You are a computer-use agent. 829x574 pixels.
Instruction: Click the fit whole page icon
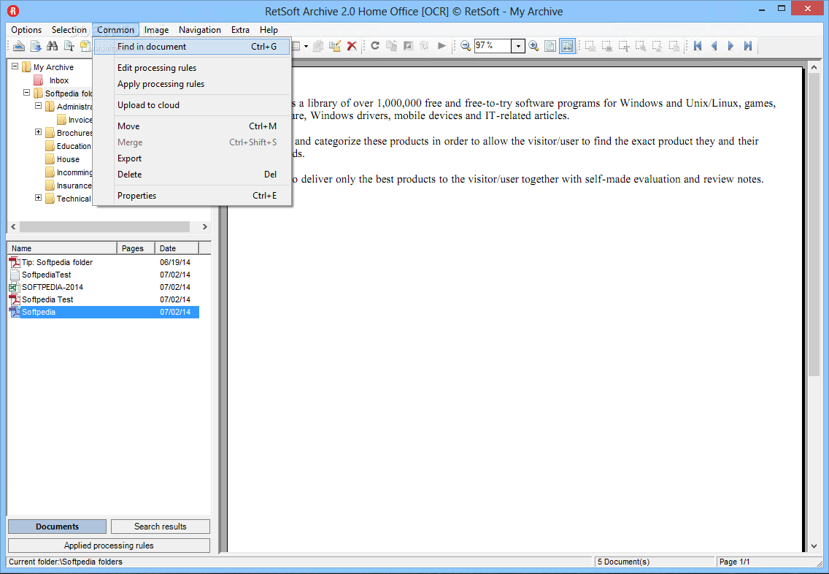[550, 46]
